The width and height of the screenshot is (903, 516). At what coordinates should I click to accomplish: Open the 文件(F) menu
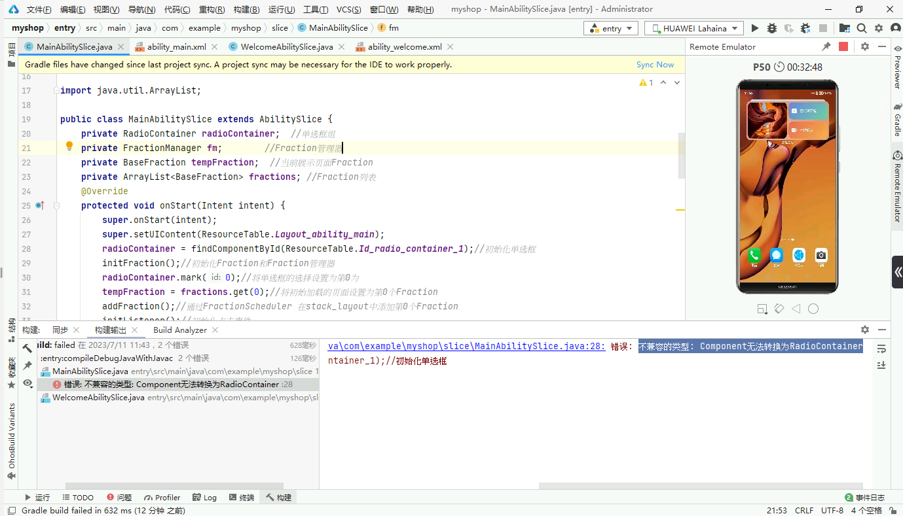coord(39,9)
